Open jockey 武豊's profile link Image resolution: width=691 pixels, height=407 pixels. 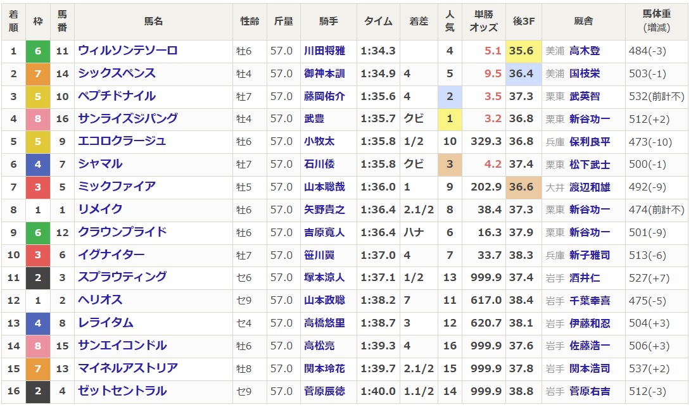point(314,119)
